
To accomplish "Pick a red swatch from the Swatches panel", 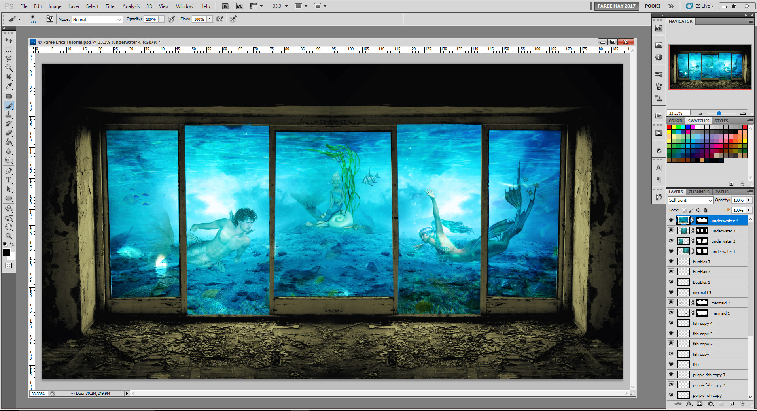I will point(669,127).
